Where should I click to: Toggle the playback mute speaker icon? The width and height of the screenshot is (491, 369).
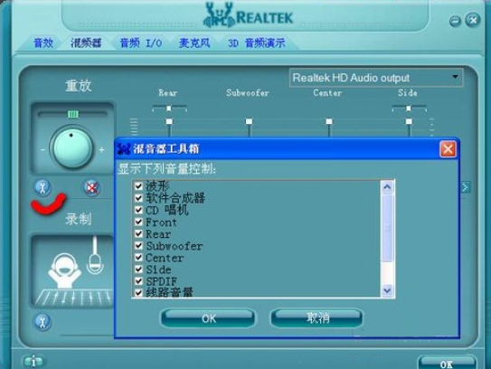coord(91,187)
